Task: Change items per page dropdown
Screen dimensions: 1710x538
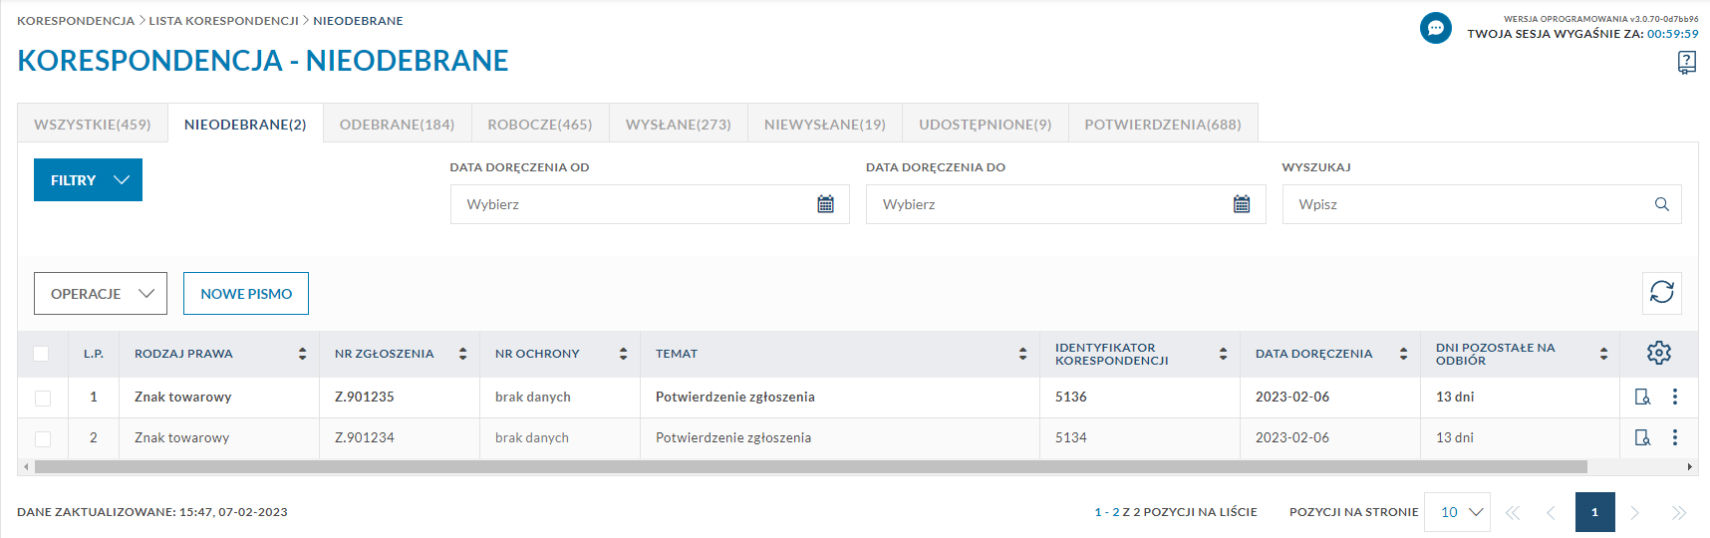Action: 1457,512
